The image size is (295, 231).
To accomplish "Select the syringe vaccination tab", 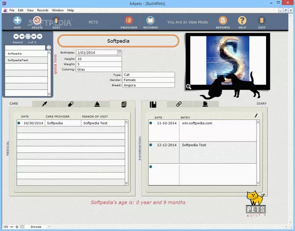I will [45, 104].
